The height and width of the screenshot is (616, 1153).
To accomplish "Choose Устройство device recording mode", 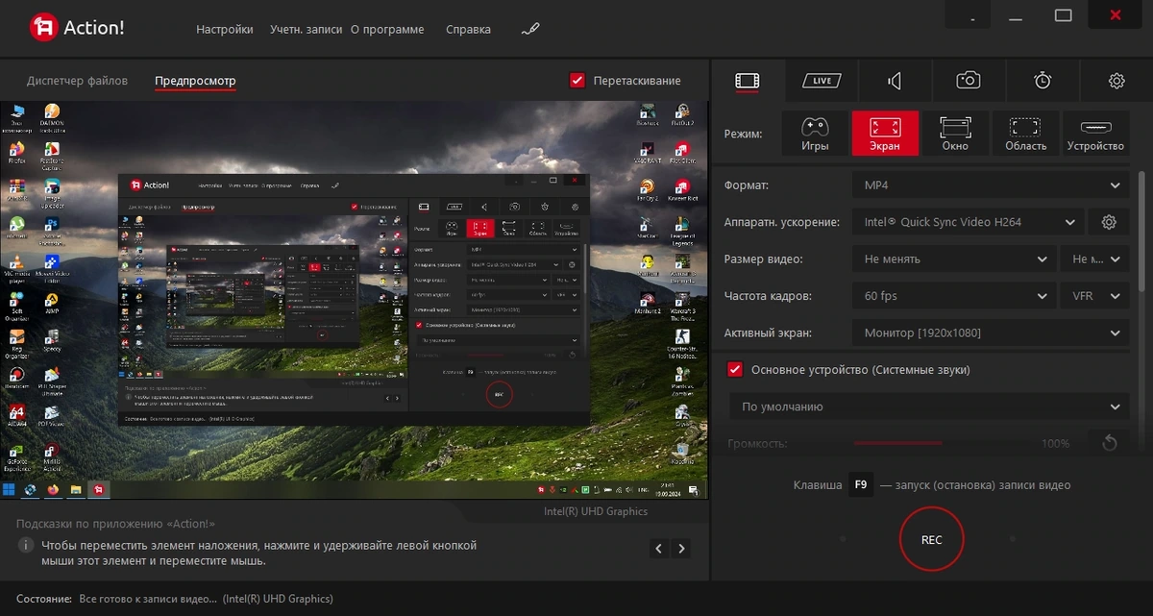I will (x=1095, y=134).
